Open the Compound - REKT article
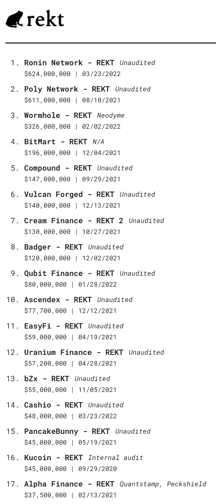Screen dimensions: 216x504 point(58,168)
